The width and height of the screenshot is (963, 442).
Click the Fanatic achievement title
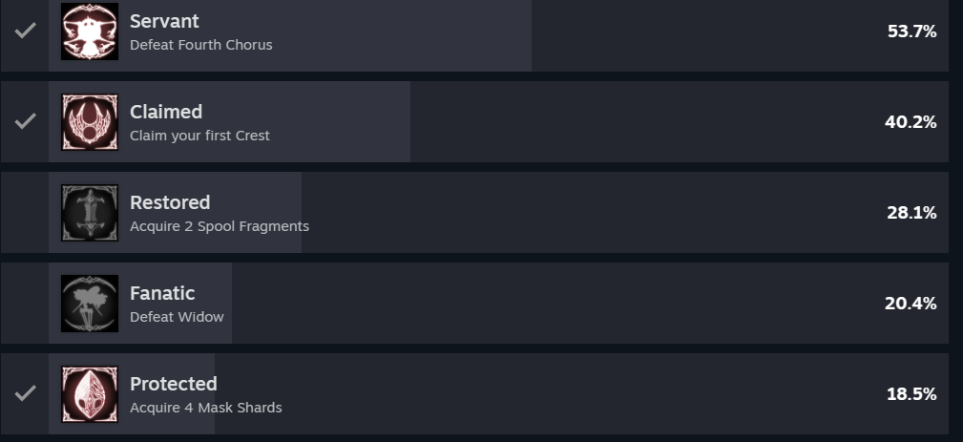coord(162,293)
